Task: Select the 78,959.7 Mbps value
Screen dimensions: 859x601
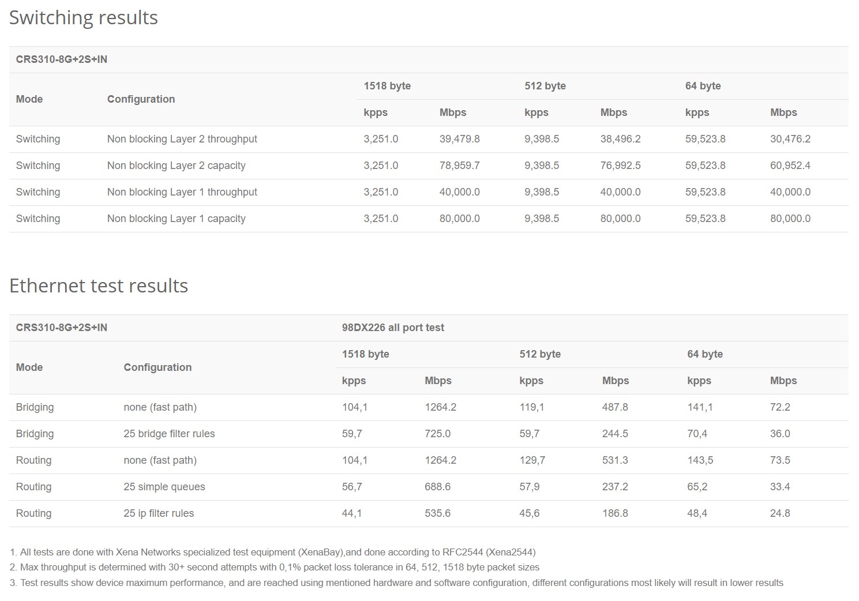Action: coord(459,166)
